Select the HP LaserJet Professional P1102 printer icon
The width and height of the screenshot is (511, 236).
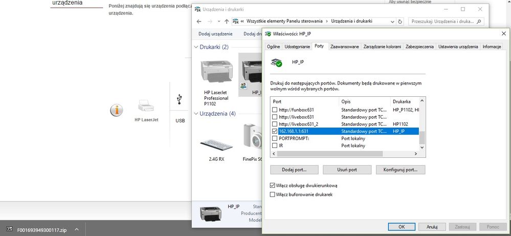click(x=217, y=72)
